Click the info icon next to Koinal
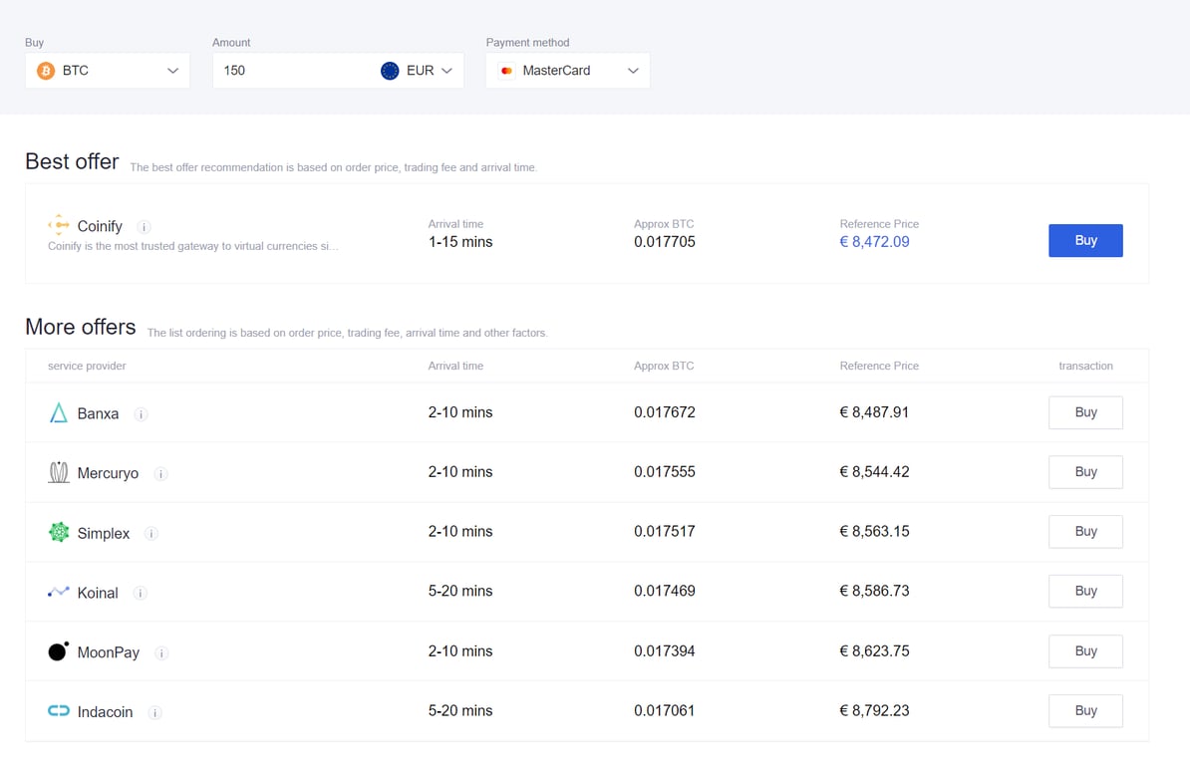Image resolution: width=1190 pixels, height=765 pixels. pos(141,594)
